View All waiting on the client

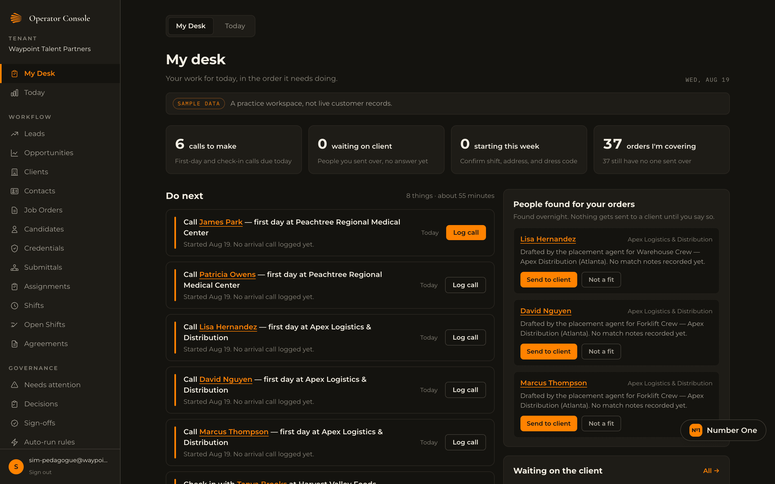tap(711, 471)
